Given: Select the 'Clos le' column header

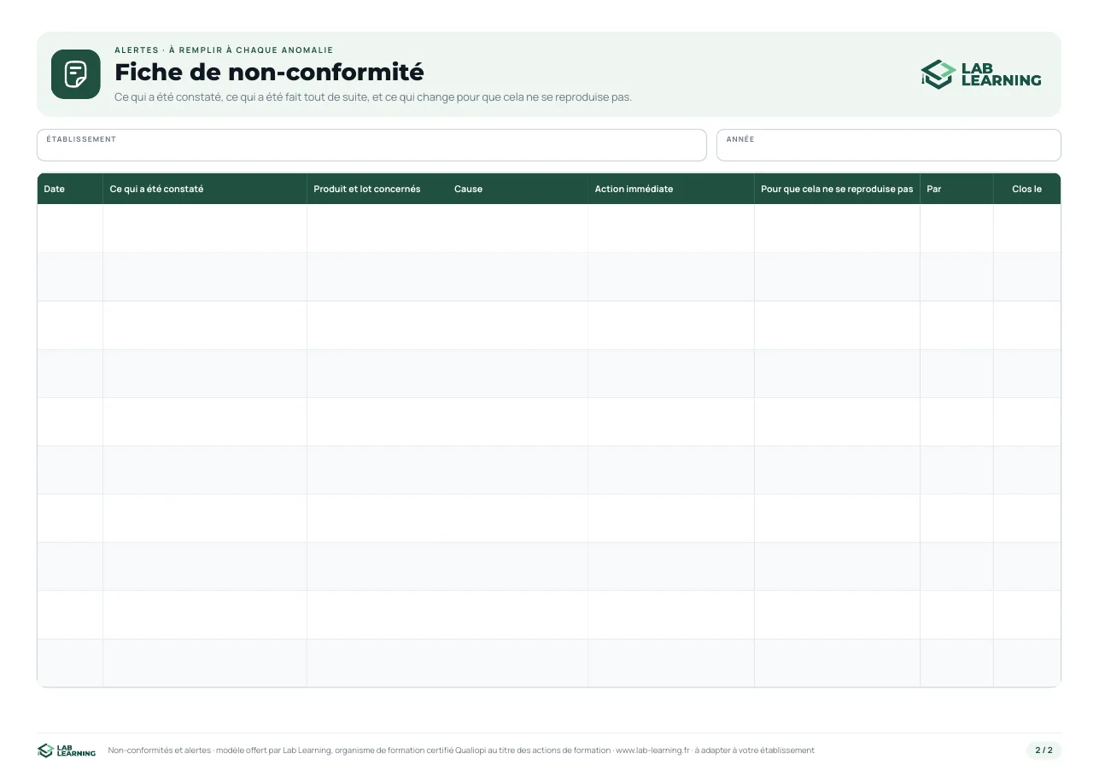Looking at the screenshot, I should coord(1027,189).
